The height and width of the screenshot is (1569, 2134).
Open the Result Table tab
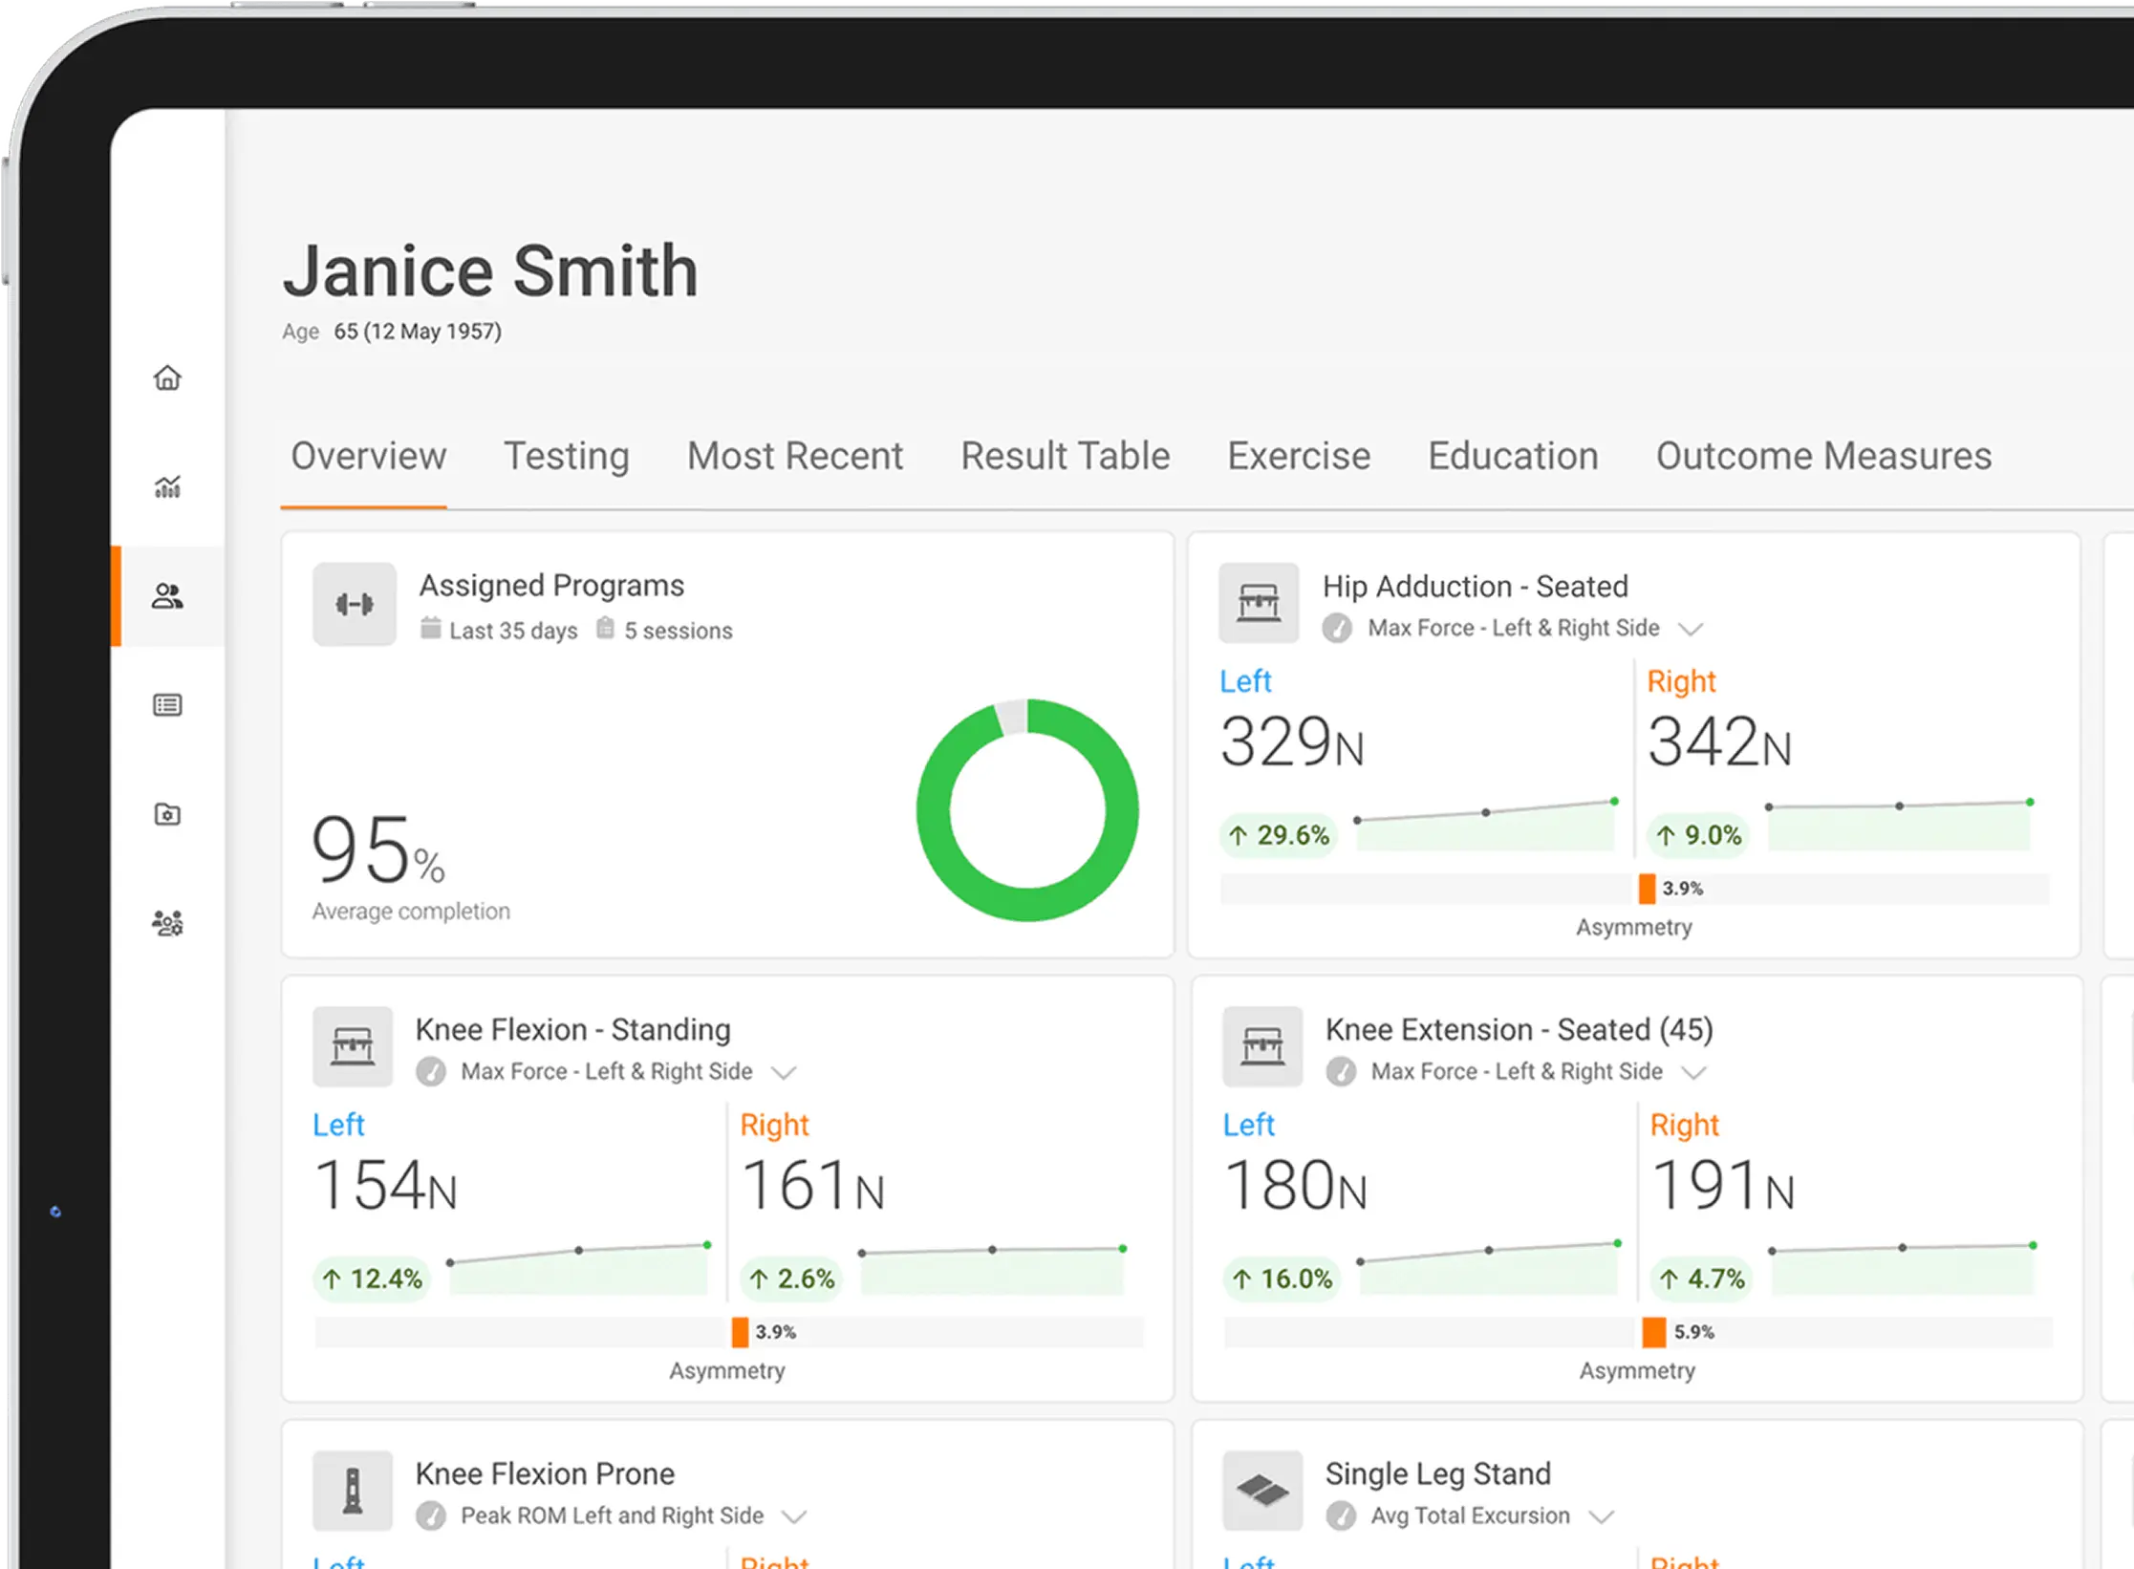coord(1065,456)
